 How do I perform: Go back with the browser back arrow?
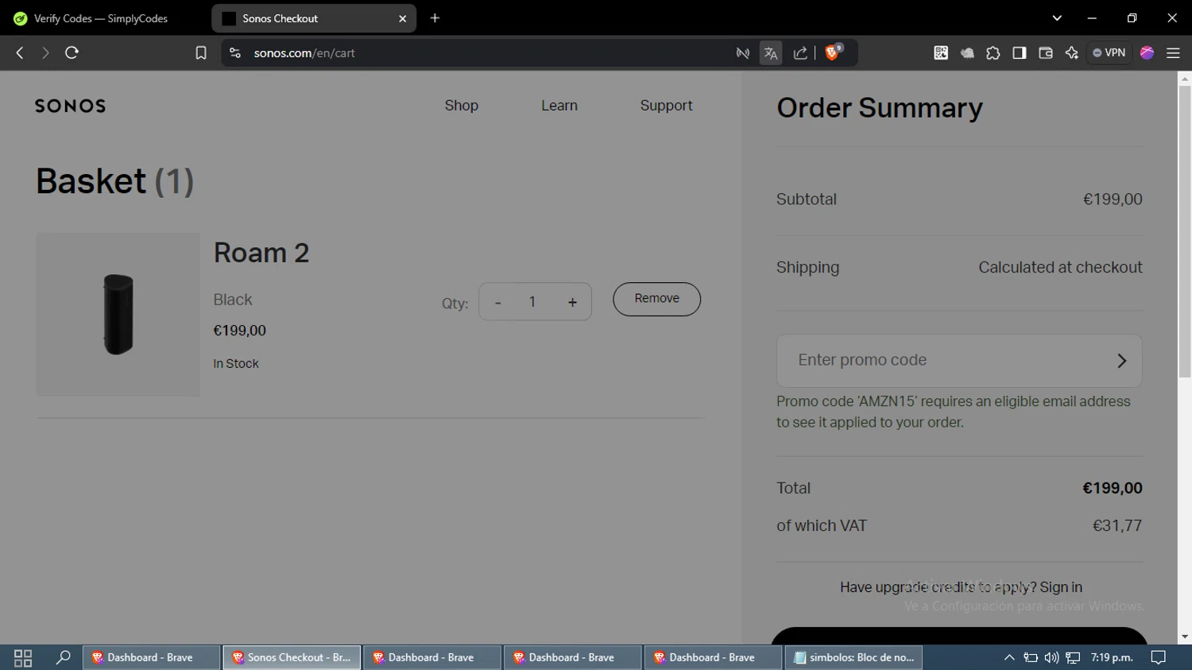point(20,52)
